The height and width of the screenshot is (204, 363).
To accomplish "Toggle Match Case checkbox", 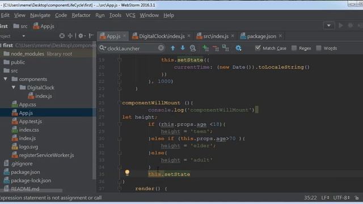I will (x=258, y=48).
